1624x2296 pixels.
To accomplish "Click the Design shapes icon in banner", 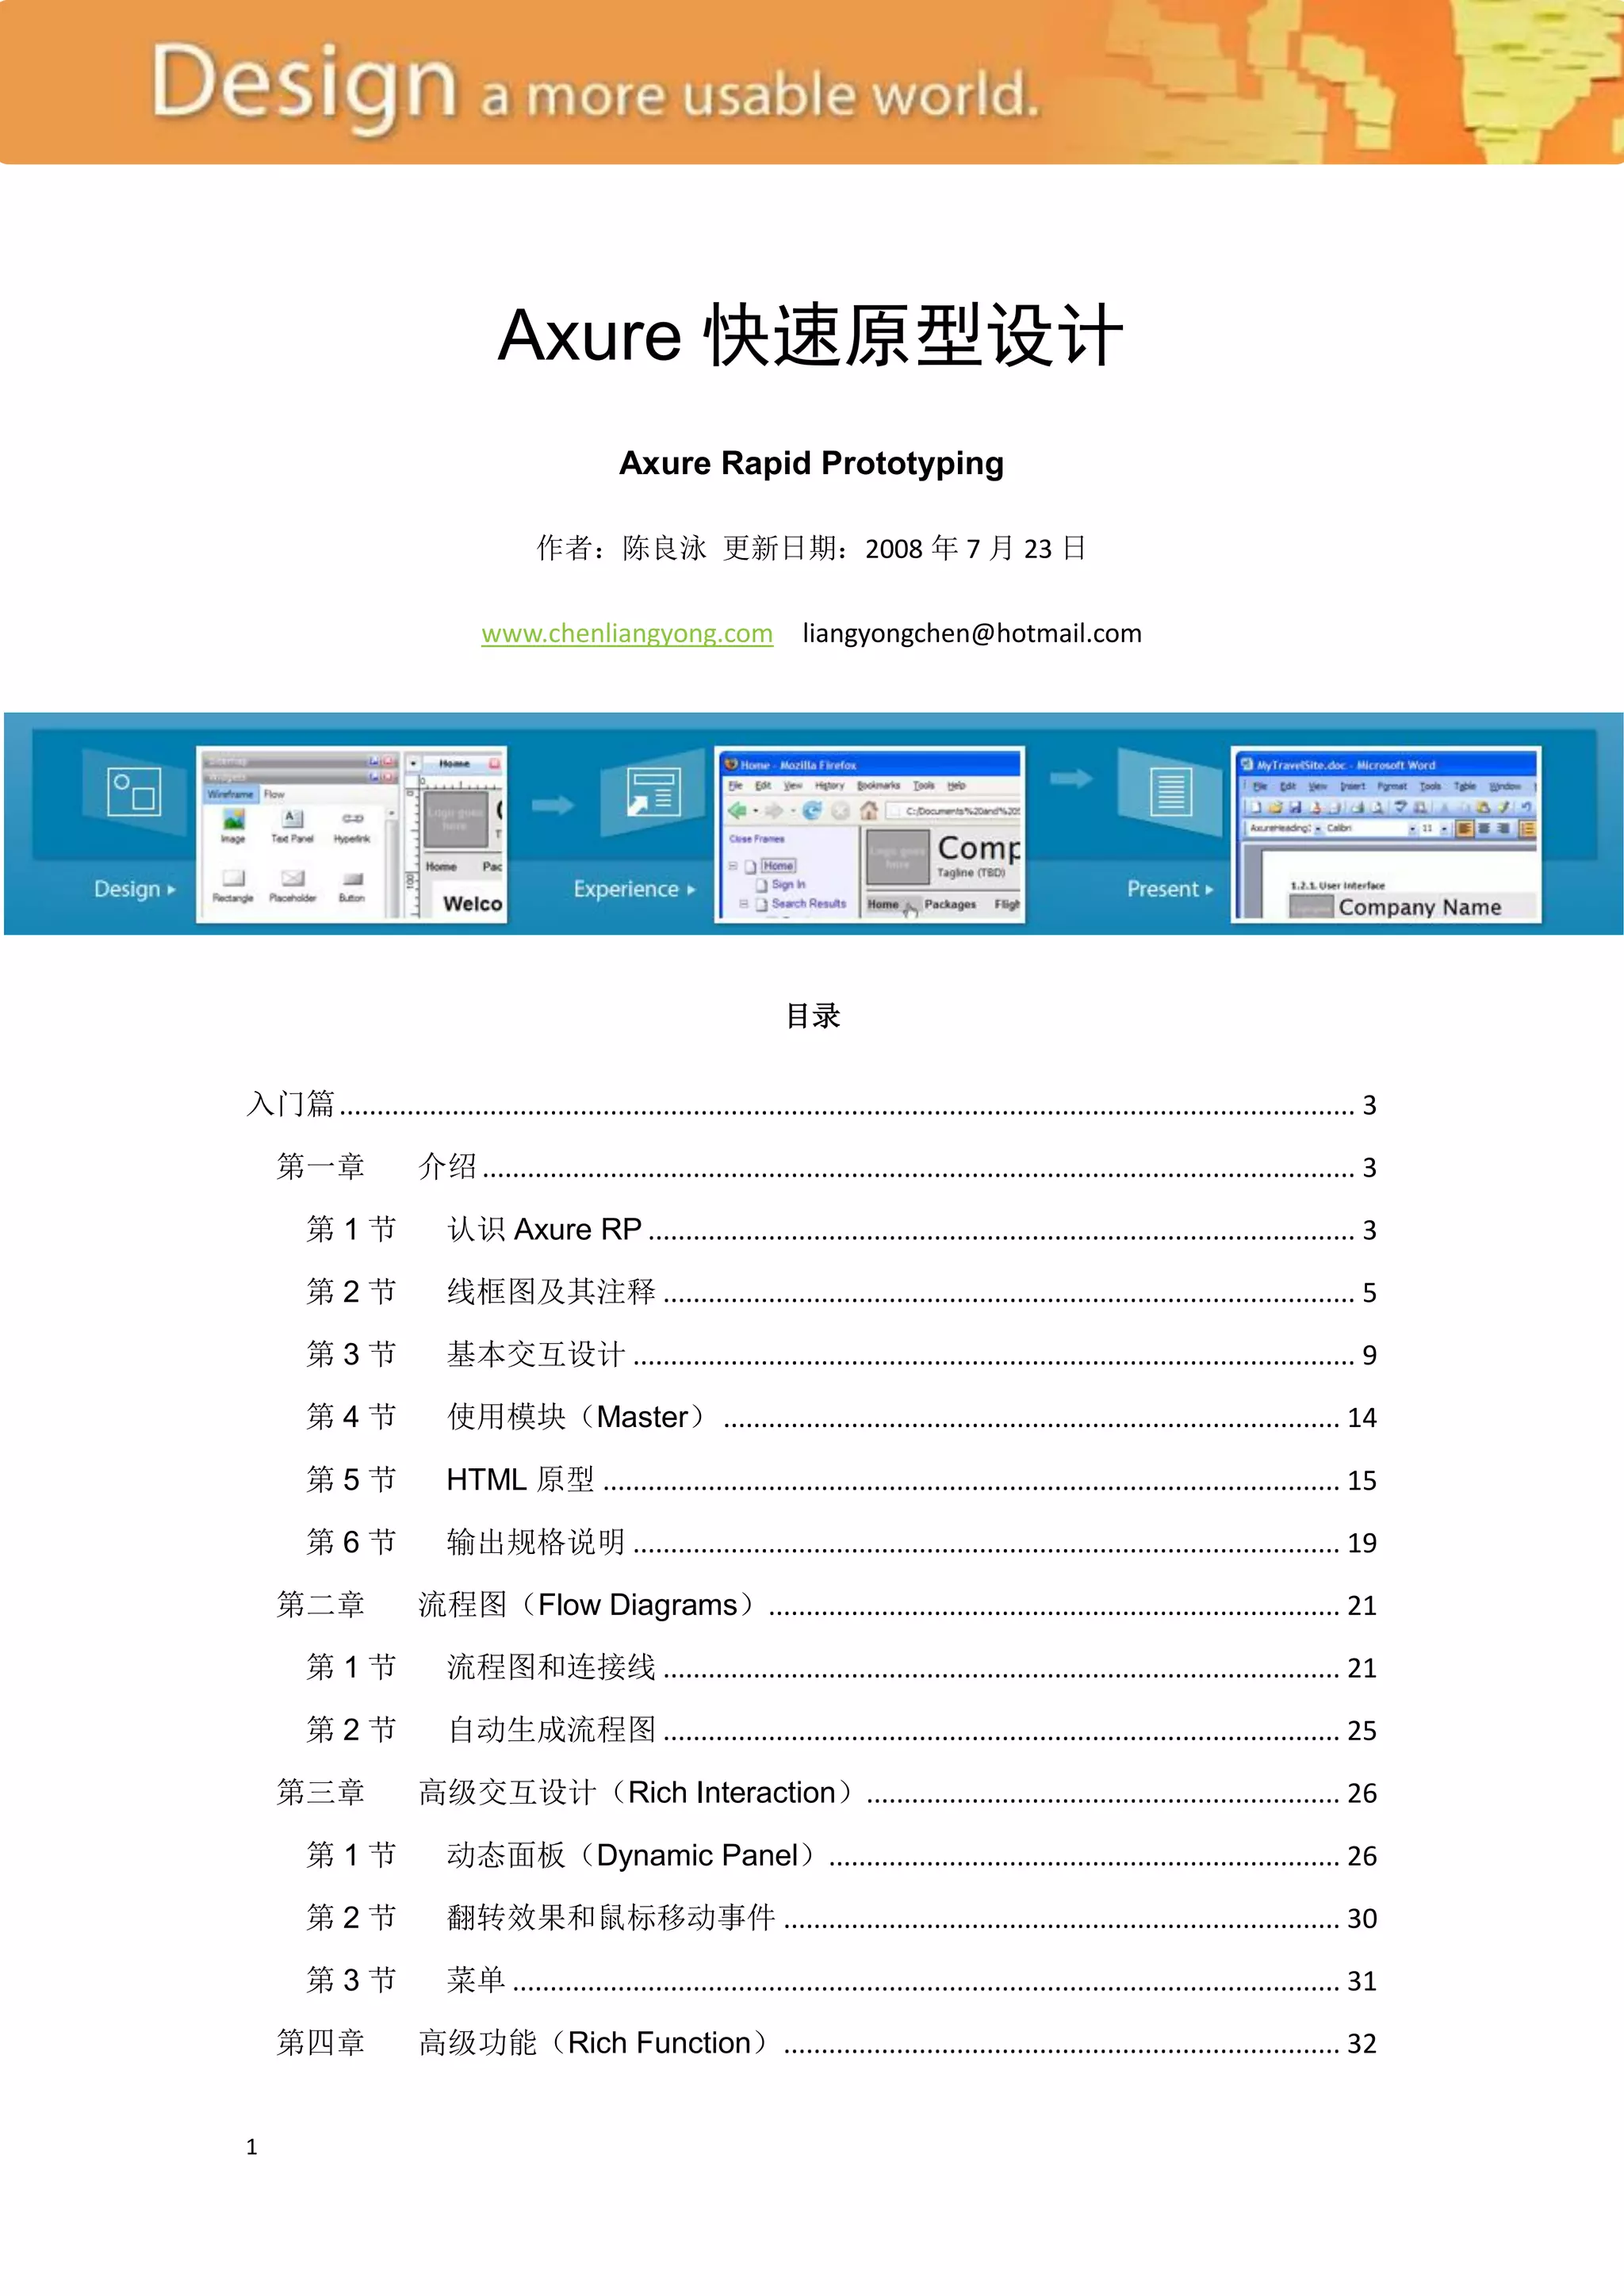I will coord(134,791).
